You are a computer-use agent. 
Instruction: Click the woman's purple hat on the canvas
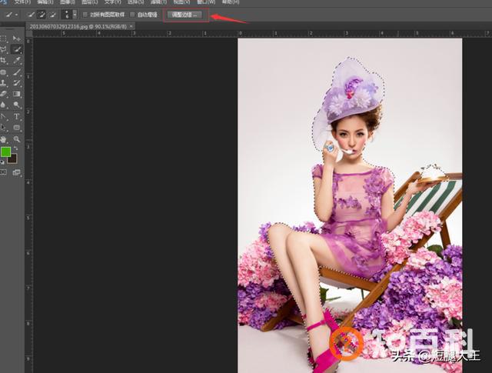point(350,91)
